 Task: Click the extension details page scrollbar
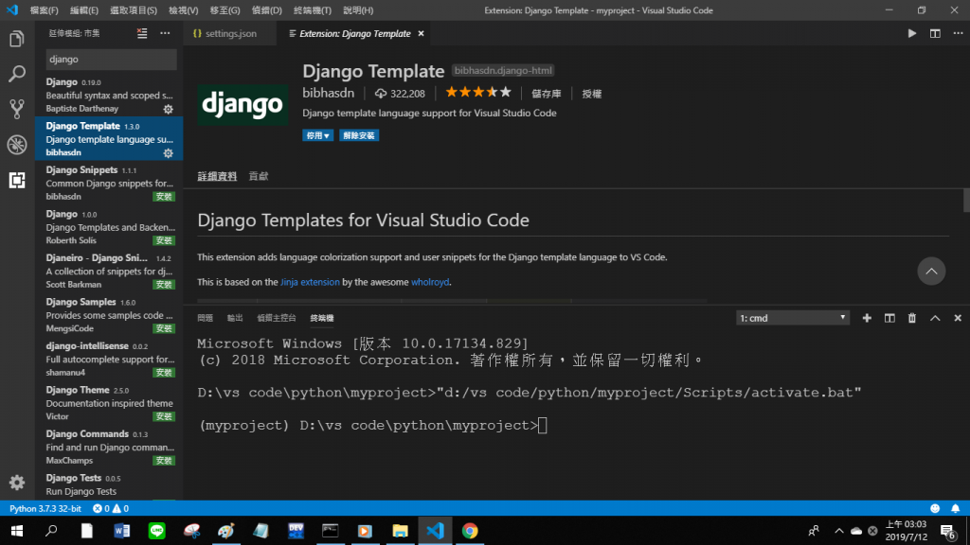coord(965,201)
